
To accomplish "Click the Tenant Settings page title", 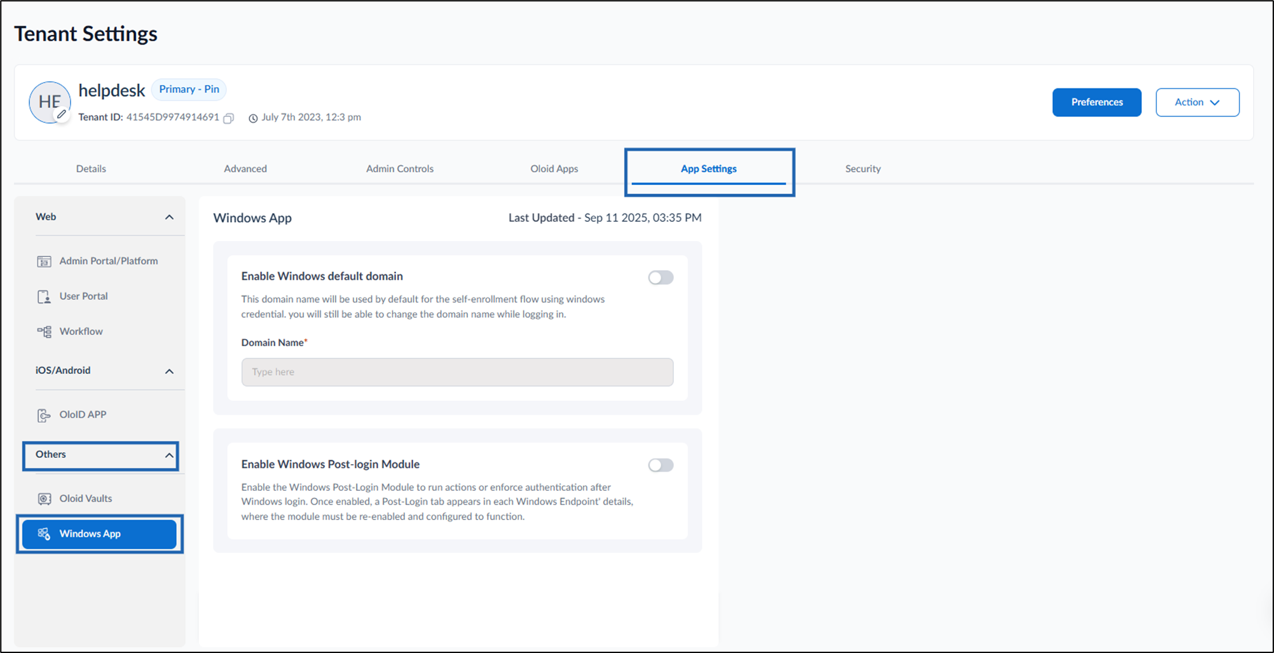I will 86,34.
